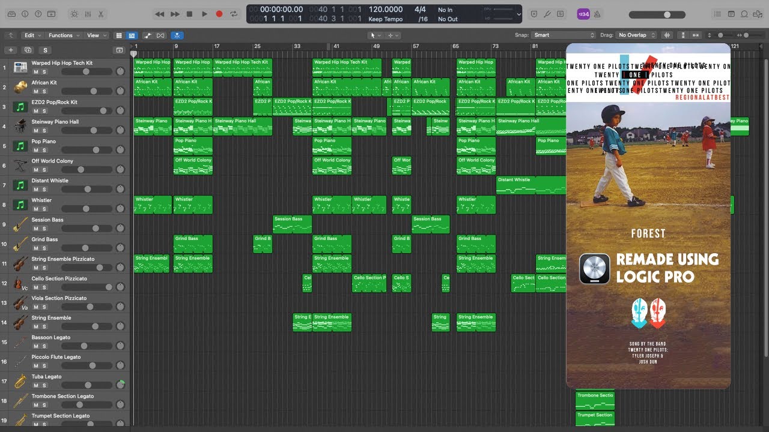The width and height of the screenshot is (769, 432).
Task: Click the global Solo S button in track header
Action: pos(45,50)
